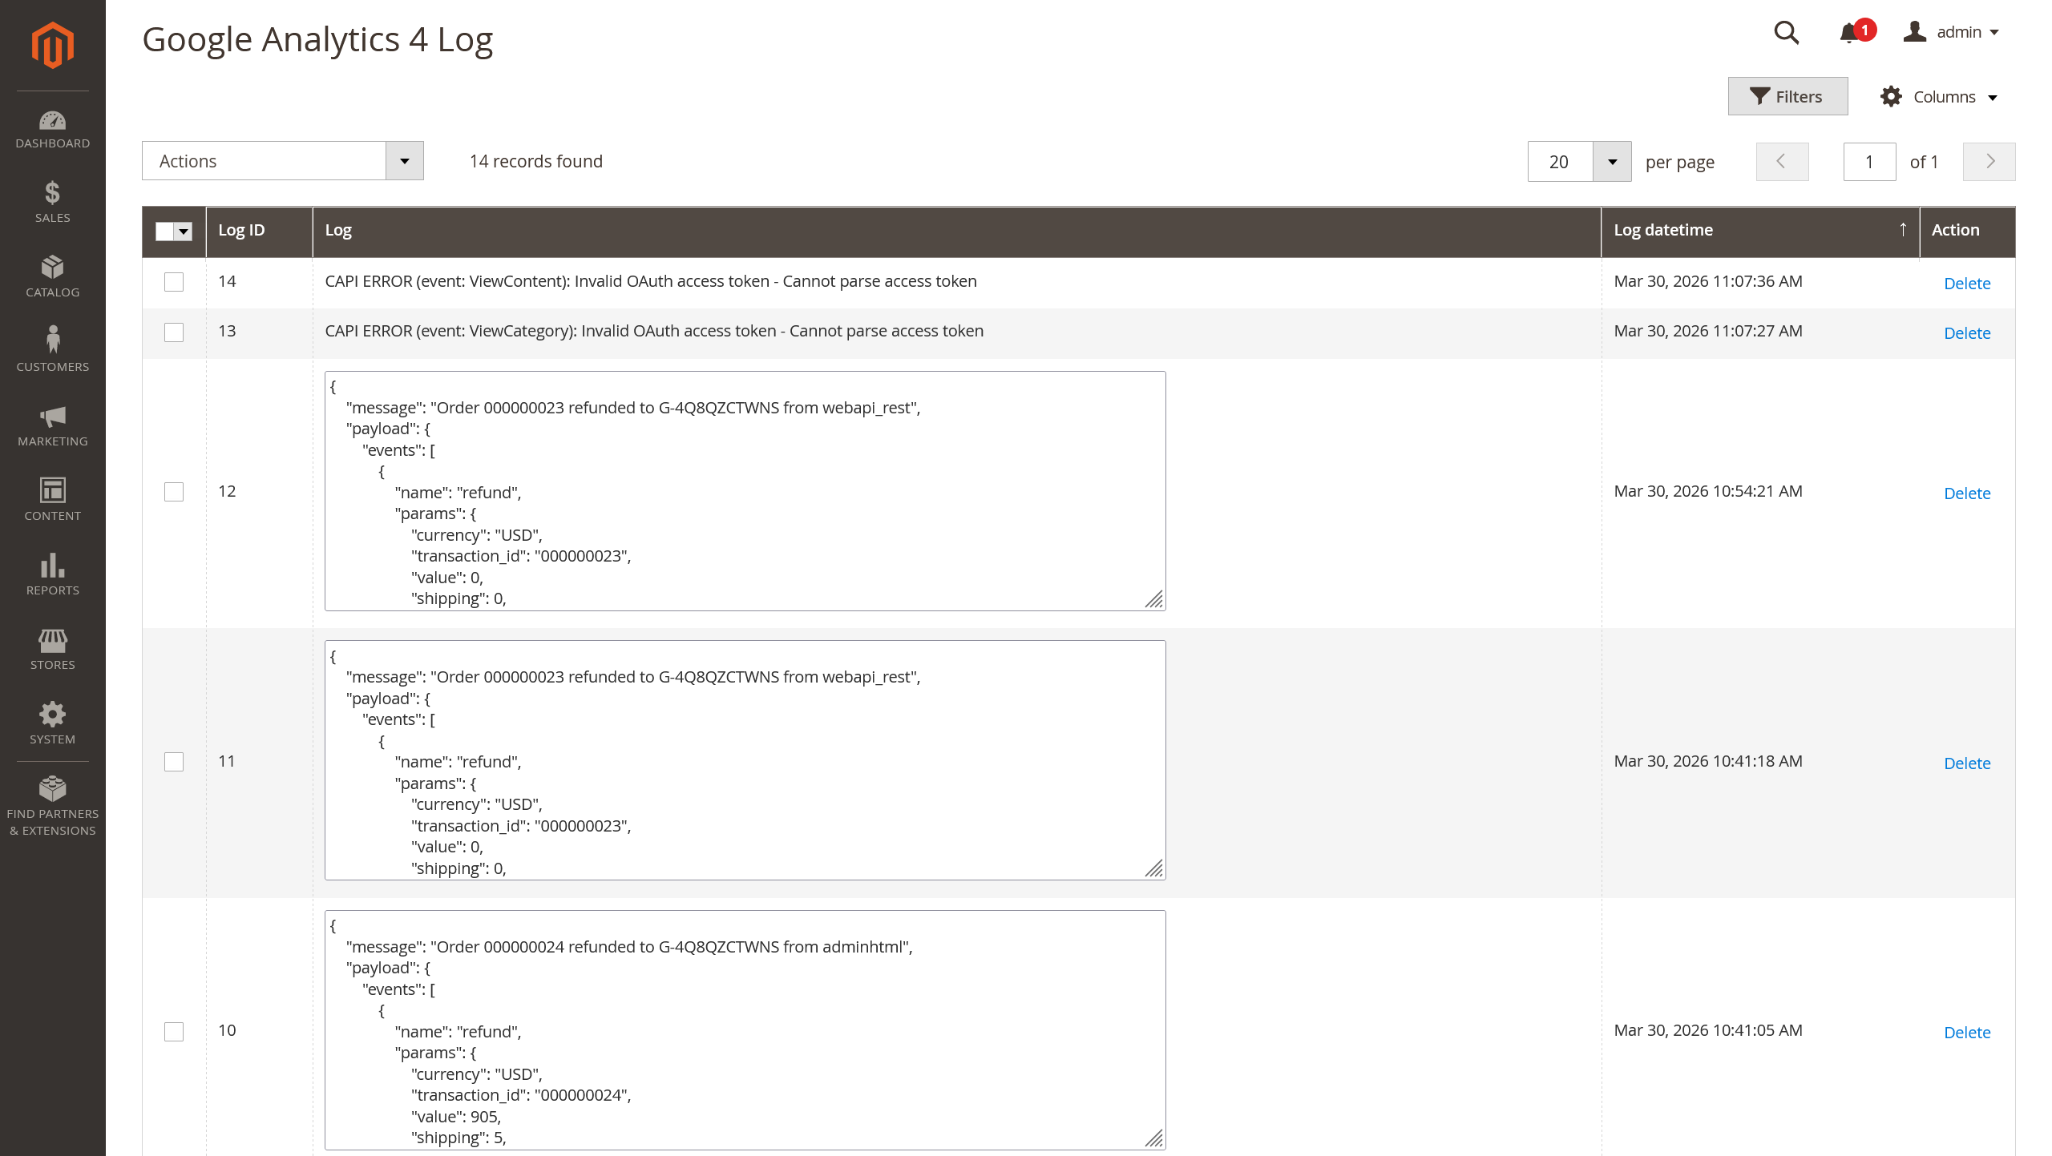The image size is (2052, 1156).
Task: Click the admin user avatar icon
Action: pos(1915,32)
